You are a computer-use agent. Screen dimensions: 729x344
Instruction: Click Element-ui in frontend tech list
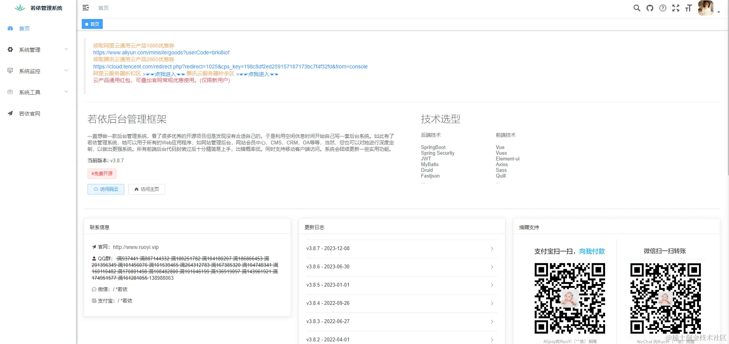(508, 159)
